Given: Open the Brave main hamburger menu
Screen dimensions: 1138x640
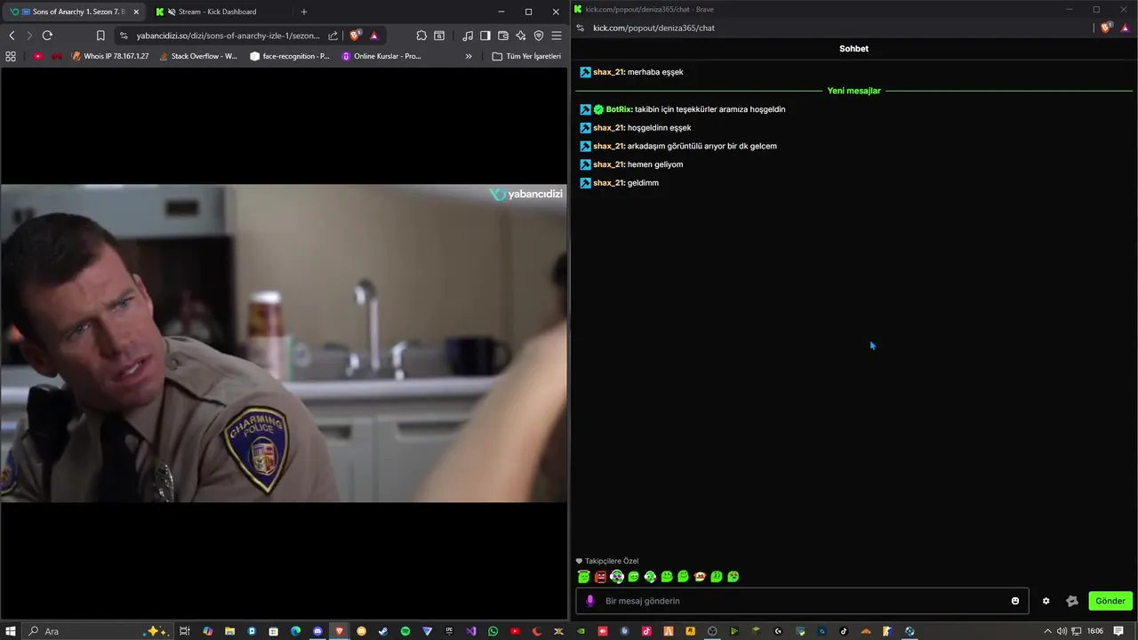Looking at the screenshot, I should coord(557,36).
